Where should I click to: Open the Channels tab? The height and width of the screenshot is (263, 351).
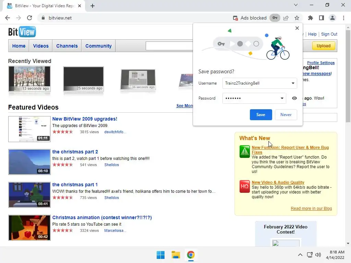(x=67, y=46)
